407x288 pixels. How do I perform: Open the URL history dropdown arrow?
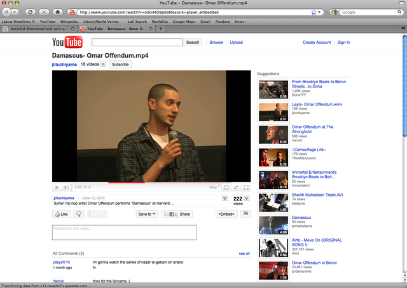pos(319,12)
